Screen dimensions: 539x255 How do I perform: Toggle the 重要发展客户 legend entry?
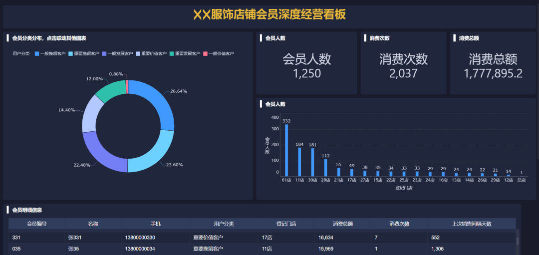pos(185,53)
